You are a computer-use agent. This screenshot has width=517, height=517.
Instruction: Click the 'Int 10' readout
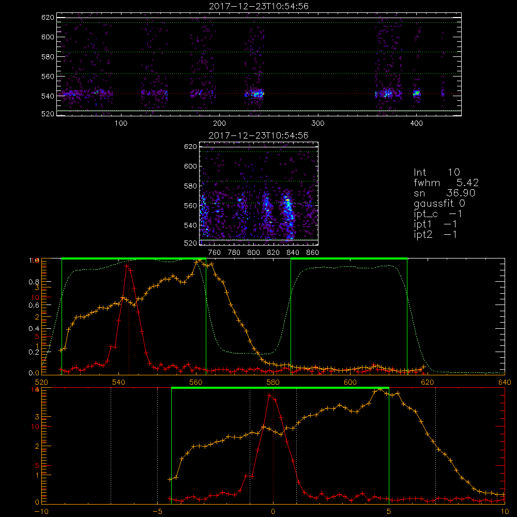point(436,172)
